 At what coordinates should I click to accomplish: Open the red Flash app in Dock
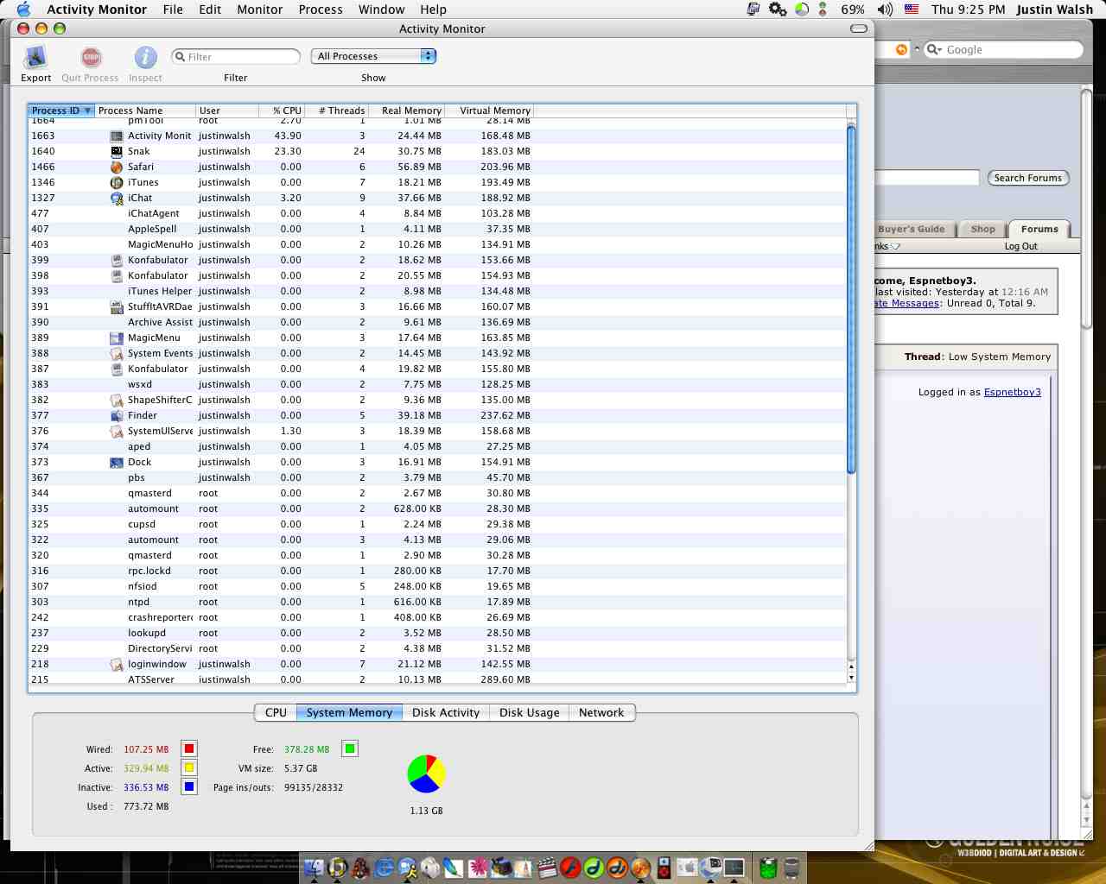(x=570, y=868)
